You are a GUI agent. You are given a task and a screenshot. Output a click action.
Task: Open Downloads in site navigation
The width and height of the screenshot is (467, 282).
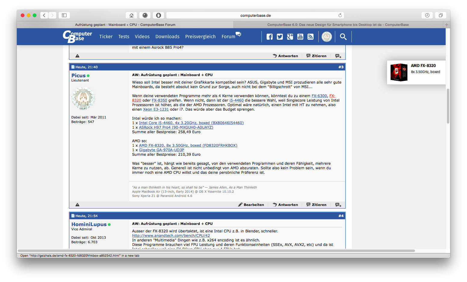tap(167, 37)
